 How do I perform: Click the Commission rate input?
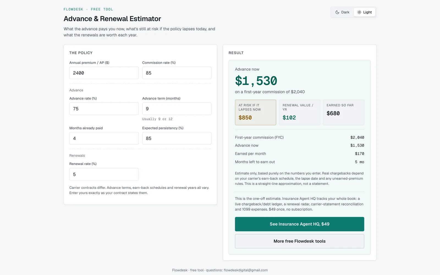click(177, 73)
